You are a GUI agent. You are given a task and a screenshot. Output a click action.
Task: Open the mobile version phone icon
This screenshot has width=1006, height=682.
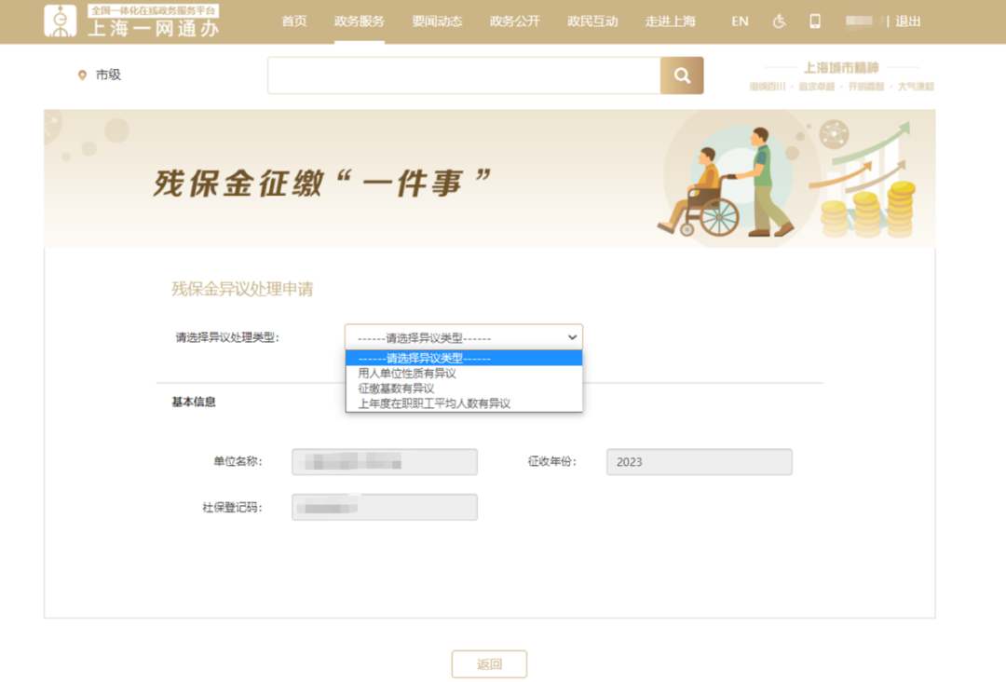(815, 21)
